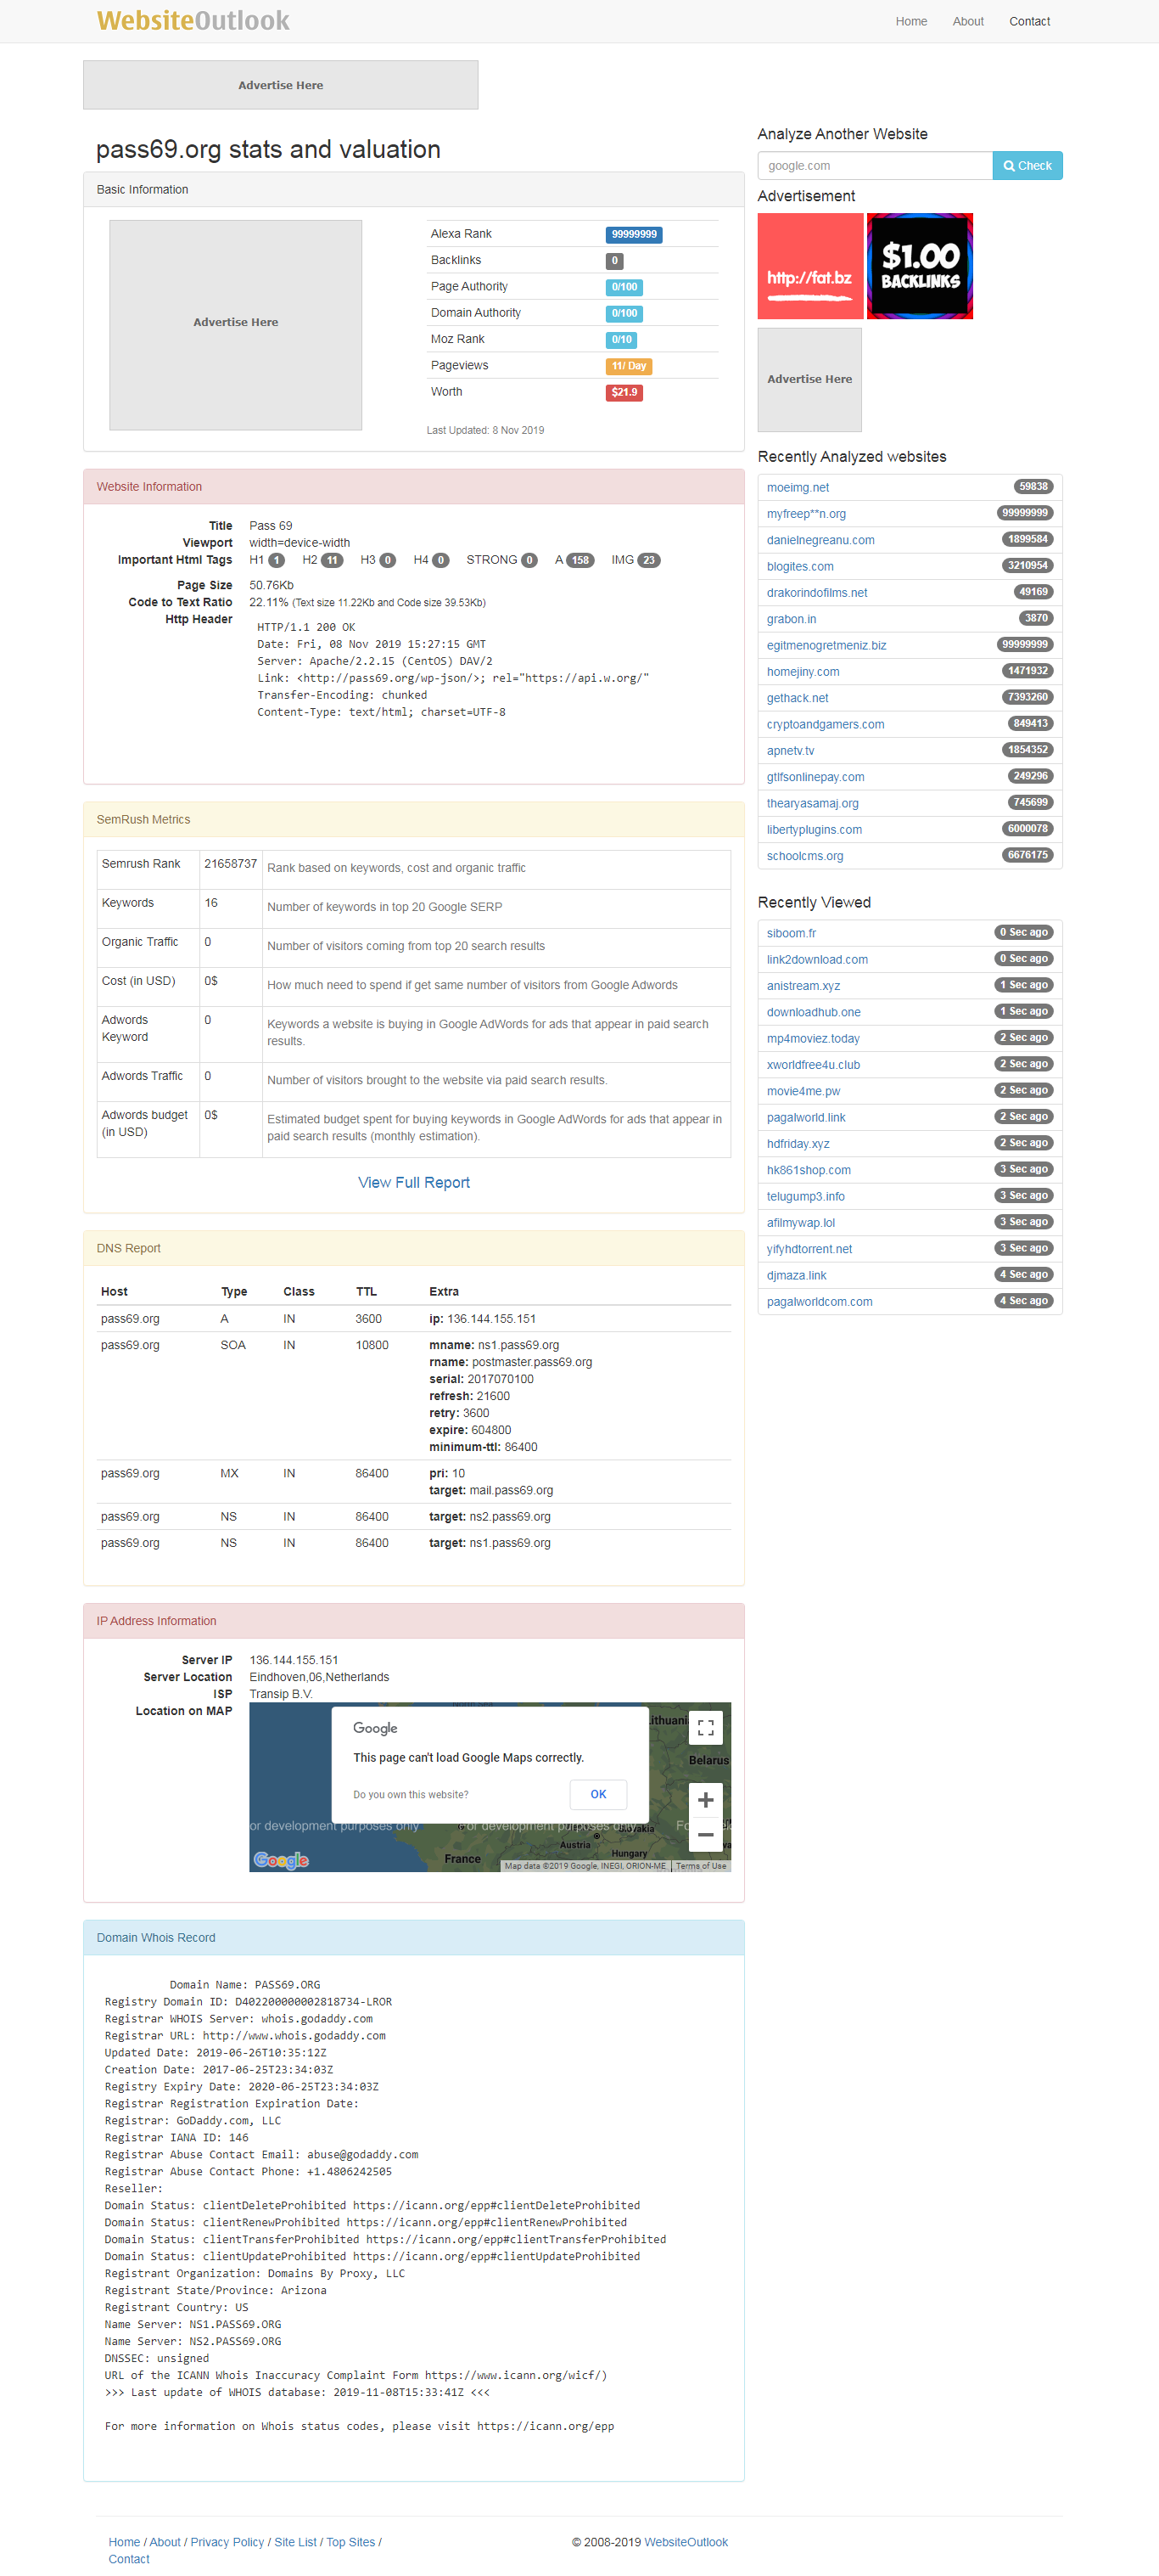This screenshot has width=1159, height=2576.
Task: Open map Terms of Use link
Action: 700,1866
